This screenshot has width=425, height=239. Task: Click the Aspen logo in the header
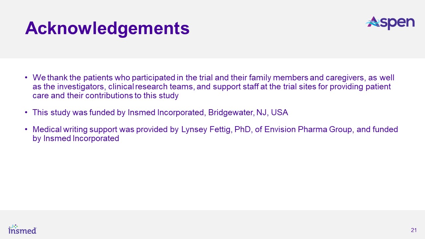point(390,23)
